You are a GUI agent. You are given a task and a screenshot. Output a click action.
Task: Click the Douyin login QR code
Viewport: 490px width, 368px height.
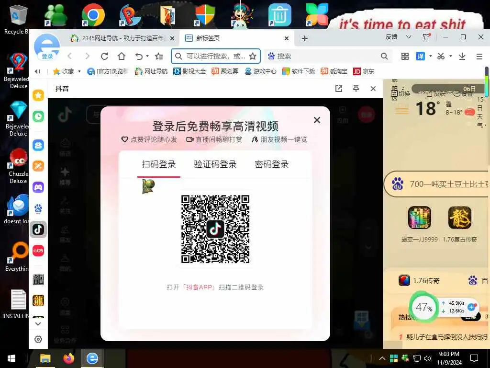[215, 229]
